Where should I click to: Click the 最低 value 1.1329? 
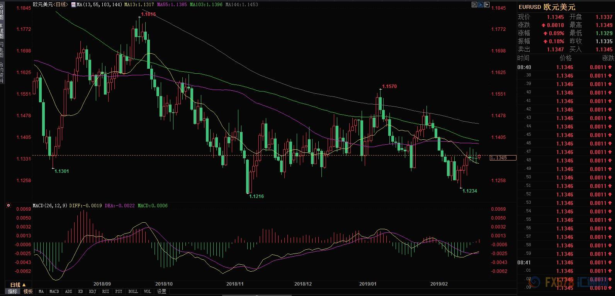point(604,33)
